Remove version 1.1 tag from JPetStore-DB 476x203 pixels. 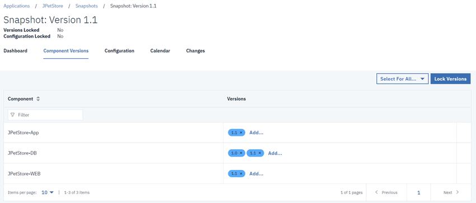[x=259, y=153]
